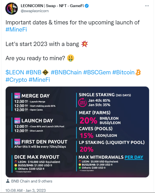Click the money-mouth face emoji
The image size is (155, 193).
pos(70,58)
